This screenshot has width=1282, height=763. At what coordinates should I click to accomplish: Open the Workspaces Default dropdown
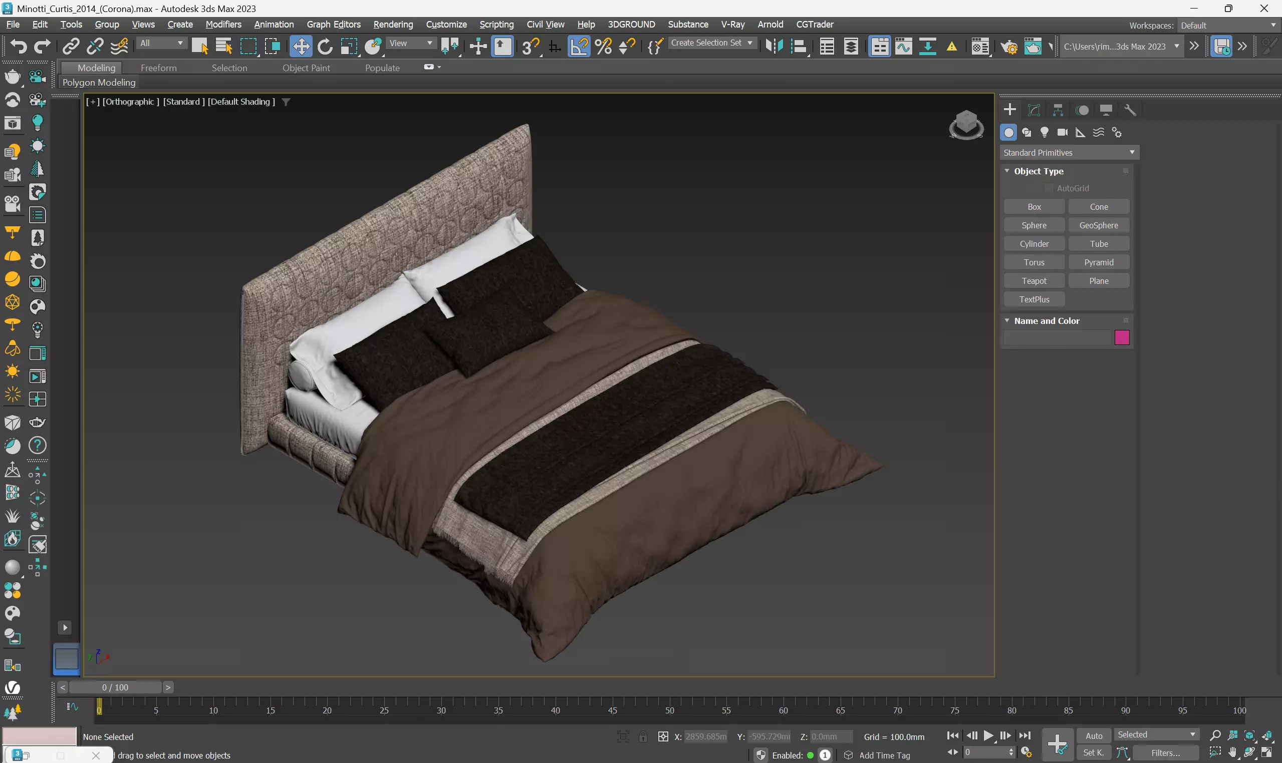(x=1228, y=25)
